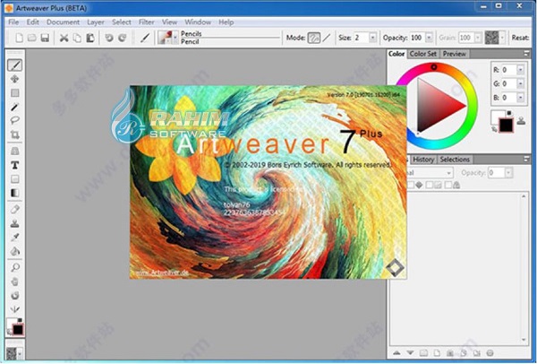Select the Move tool
537x364 pixels.
tap(14, 79)
